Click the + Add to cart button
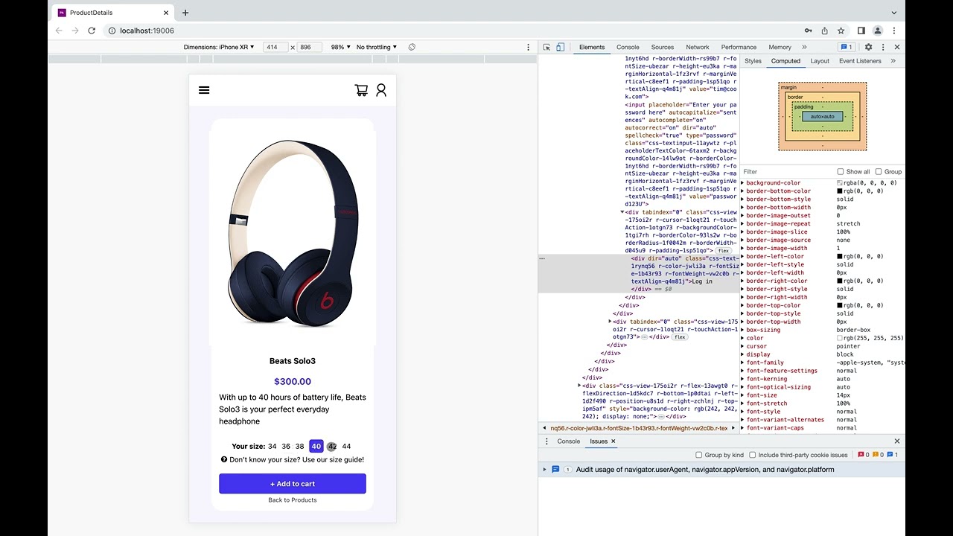 click(293, 484)
